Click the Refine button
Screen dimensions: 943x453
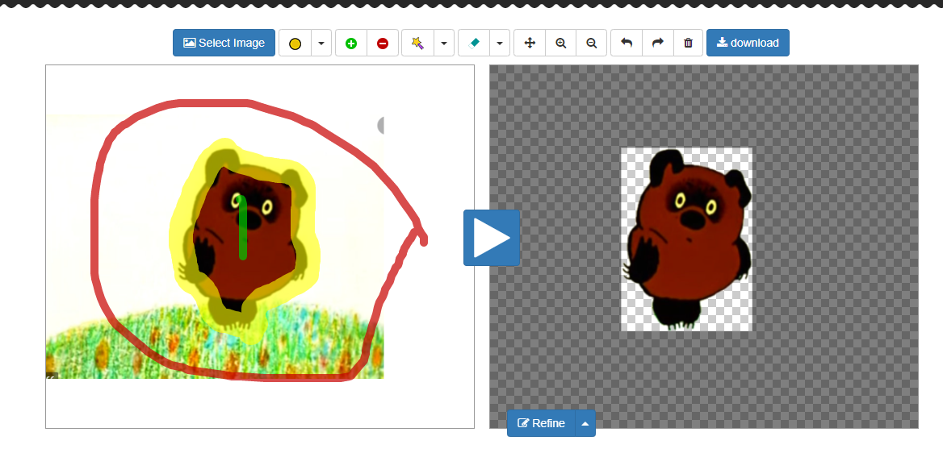pos(541,423)
